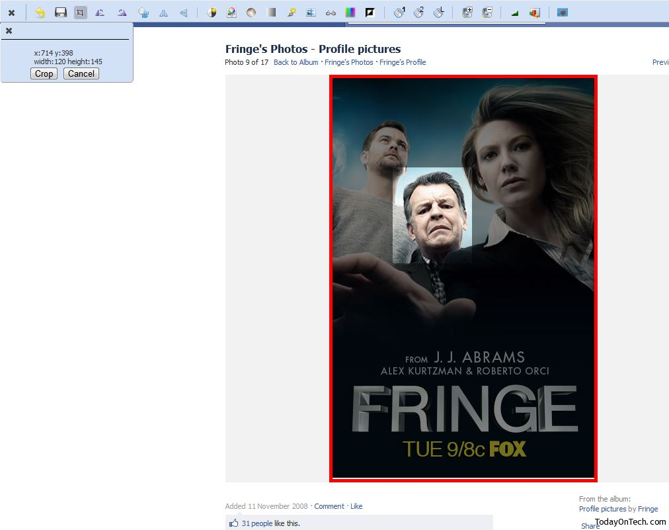This screenshot has height=530, width=669.
Task: Click the Photo 9 of 17 text
Action: tap(247, 62)
